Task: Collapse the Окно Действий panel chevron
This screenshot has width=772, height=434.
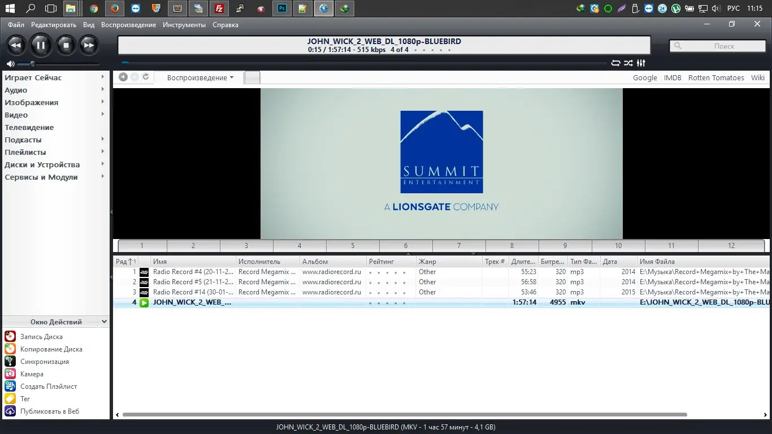Action: 104,322
